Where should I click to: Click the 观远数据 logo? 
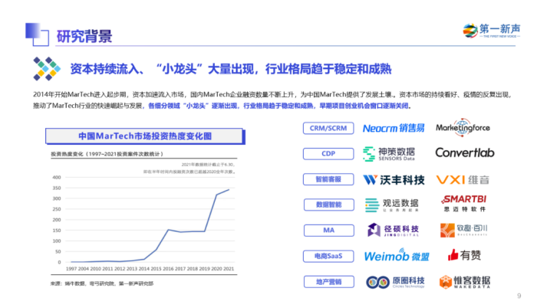pos(391,205)
